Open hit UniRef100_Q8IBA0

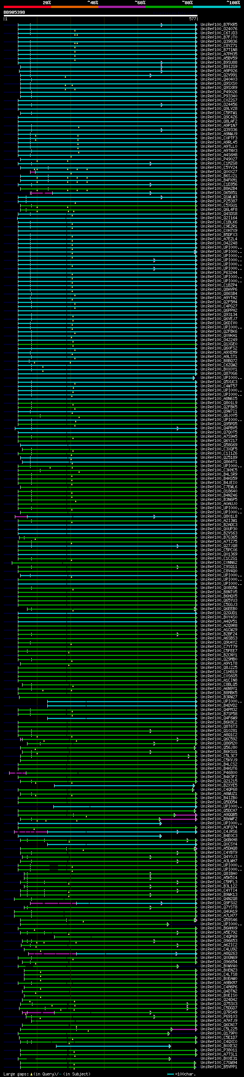[x=219, y=873]
